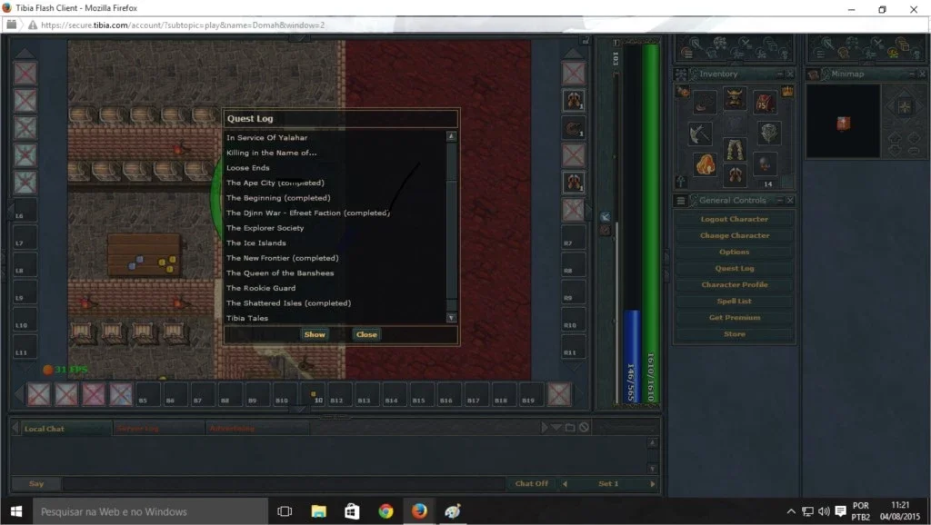931x525 pixels.
Task: Close the Minimap panel
Action: click(922, 74)
